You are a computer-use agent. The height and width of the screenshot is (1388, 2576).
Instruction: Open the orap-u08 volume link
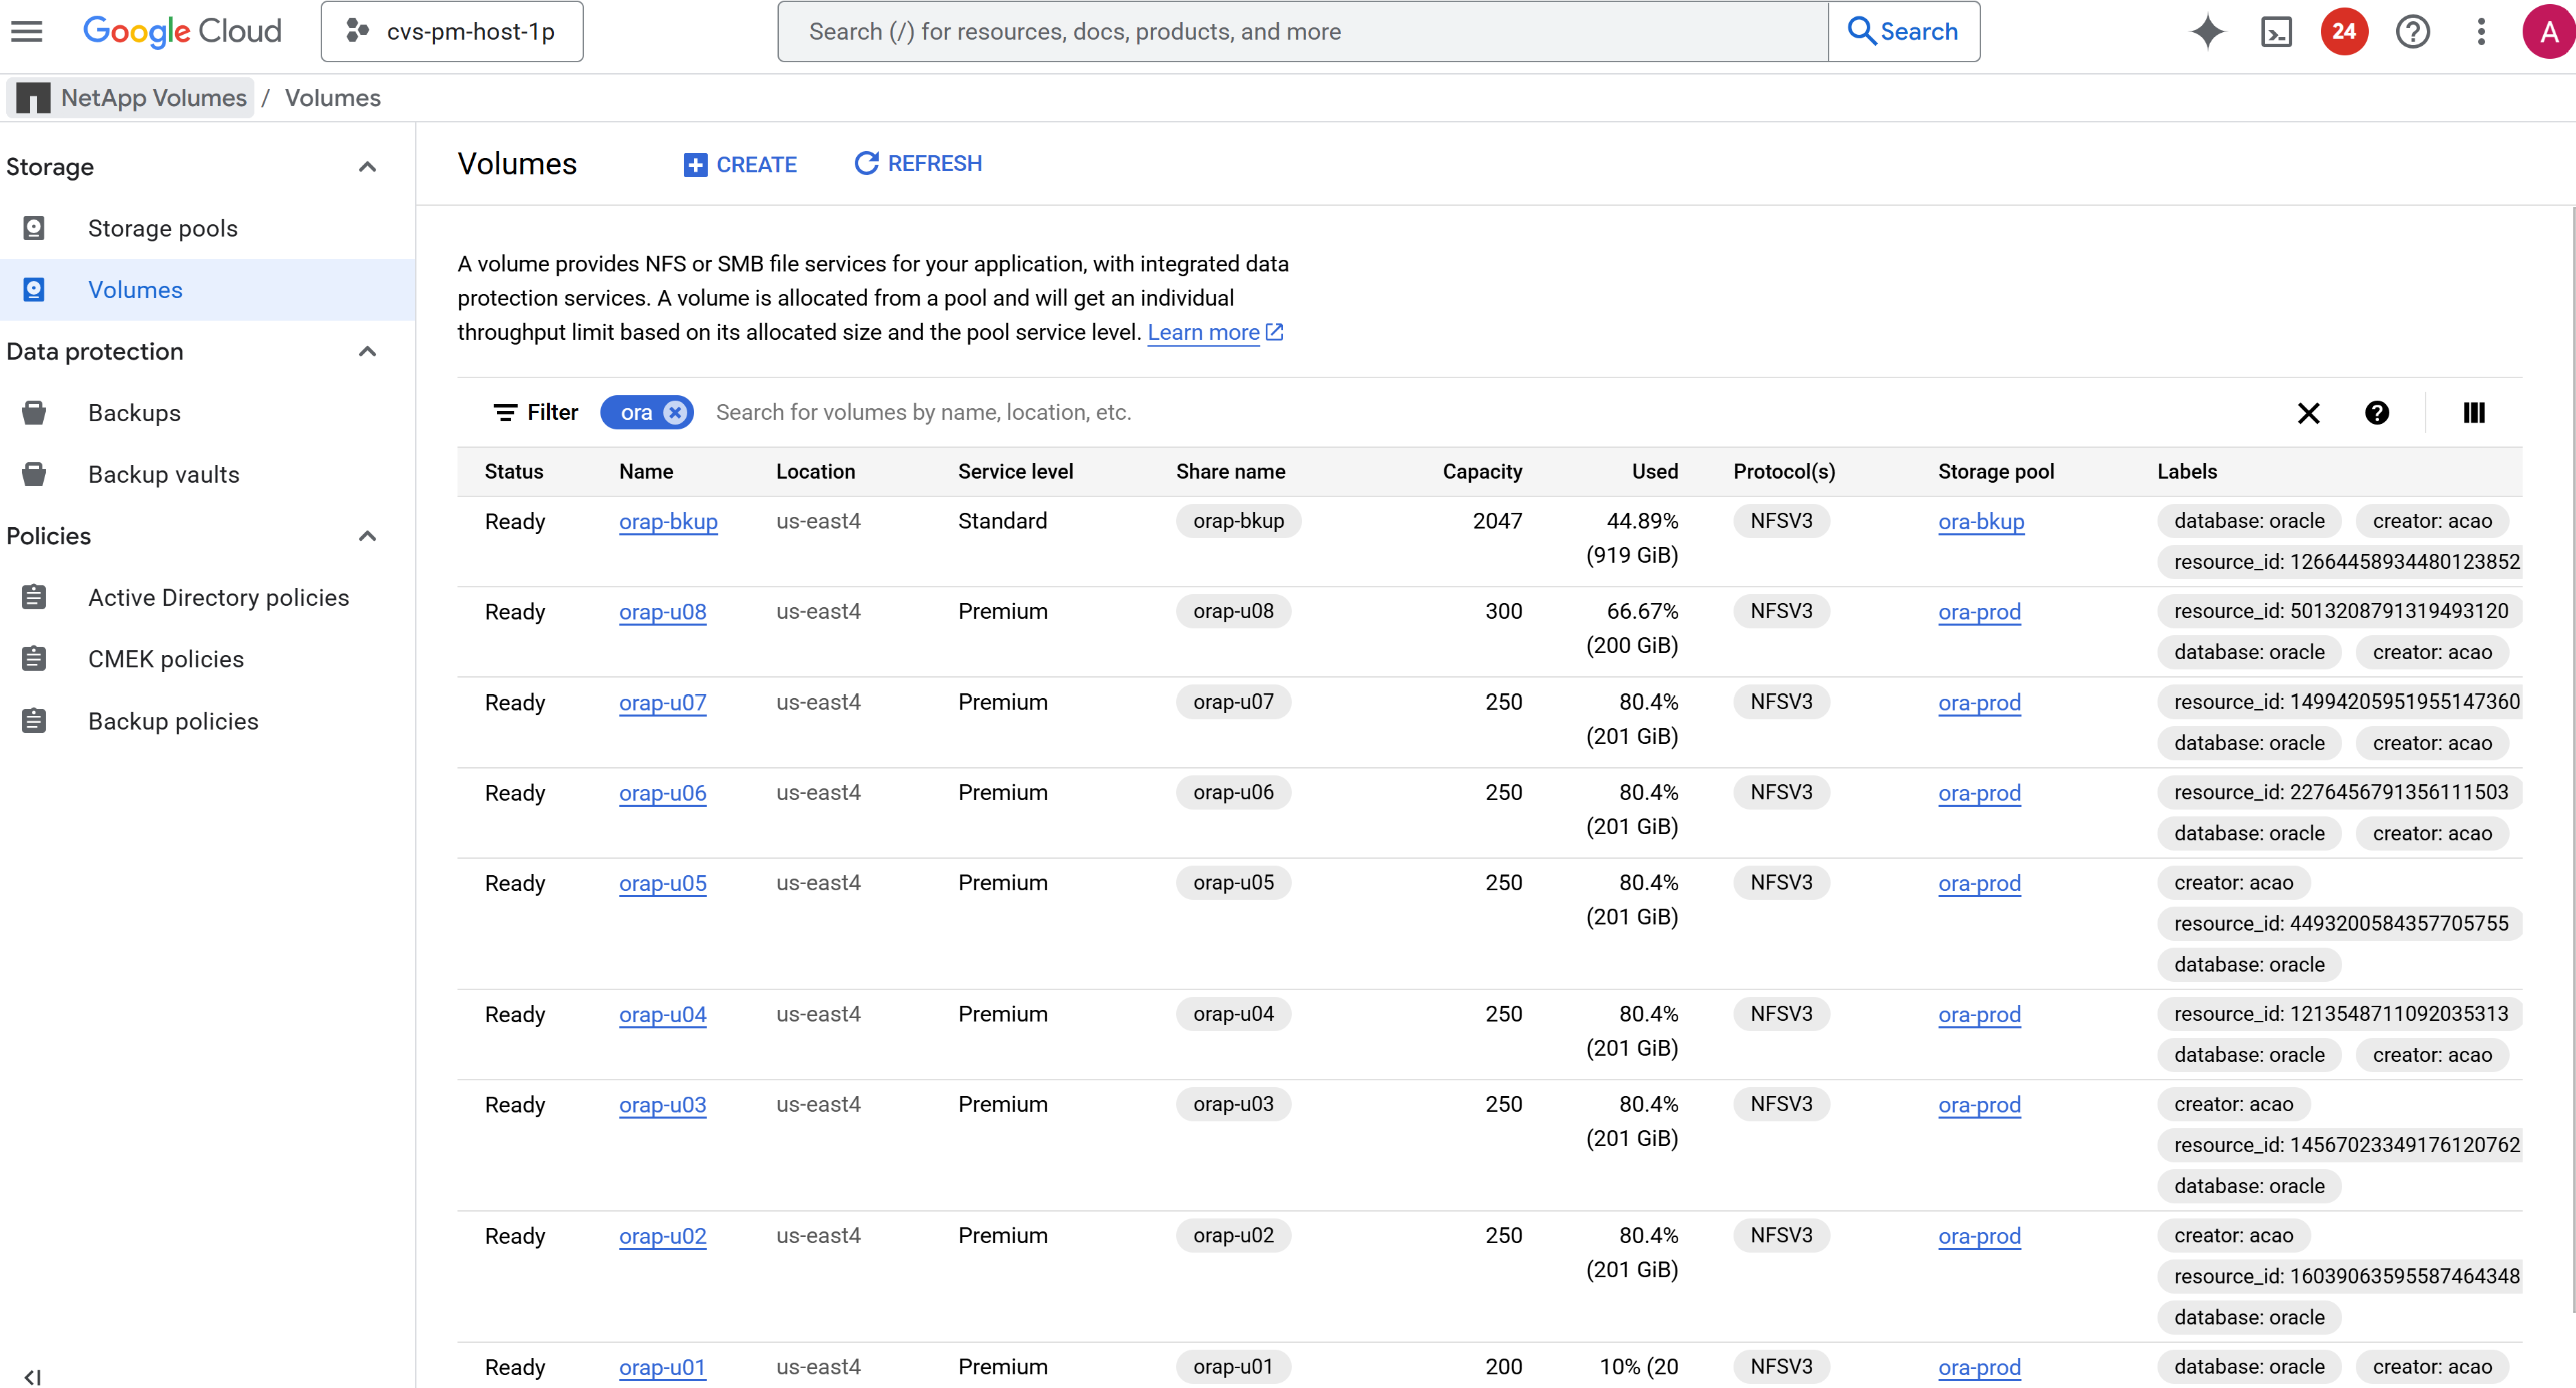click(x=662, y=611)
